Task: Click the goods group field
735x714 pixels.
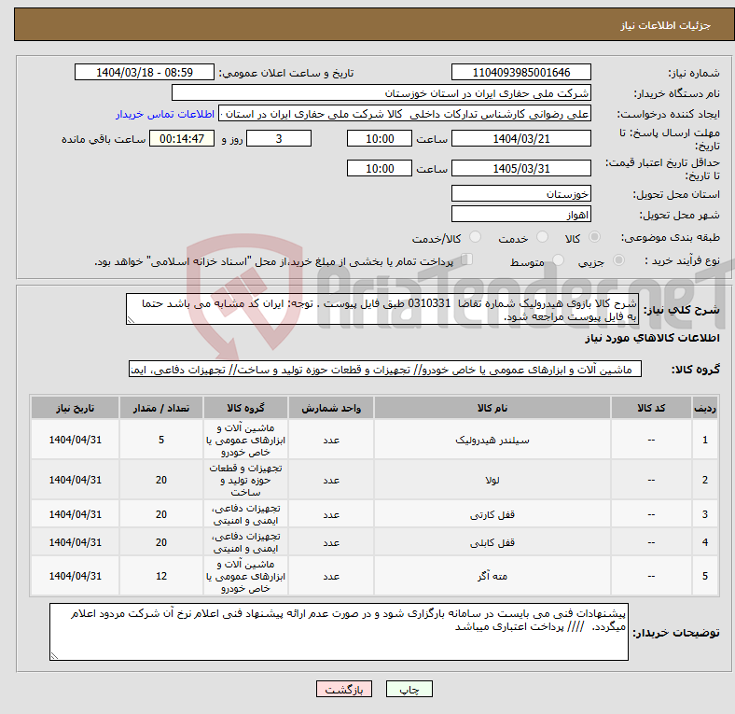Action: 385,370
